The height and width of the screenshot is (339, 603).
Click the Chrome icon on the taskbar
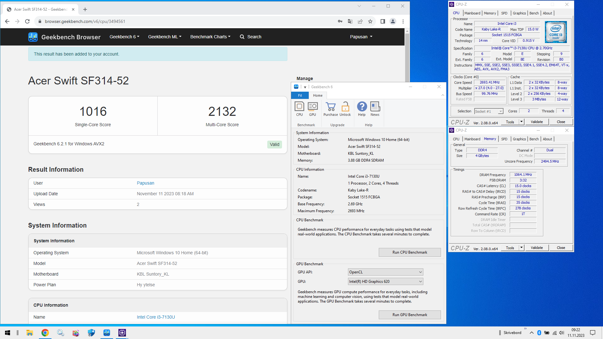tap(45, 333)
